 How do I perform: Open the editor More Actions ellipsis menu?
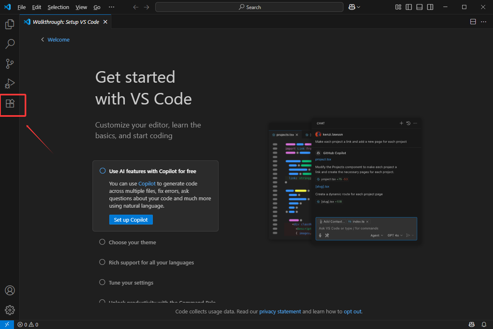(484, 22)
